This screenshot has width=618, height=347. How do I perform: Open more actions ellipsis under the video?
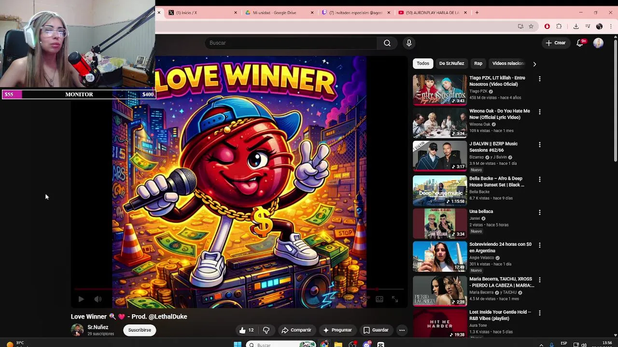point(402,330)
